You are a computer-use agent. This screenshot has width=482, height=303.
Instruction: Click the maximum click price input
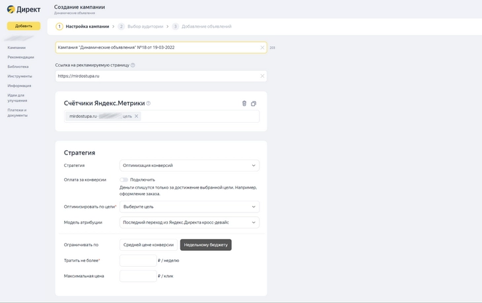click(138, 276)
